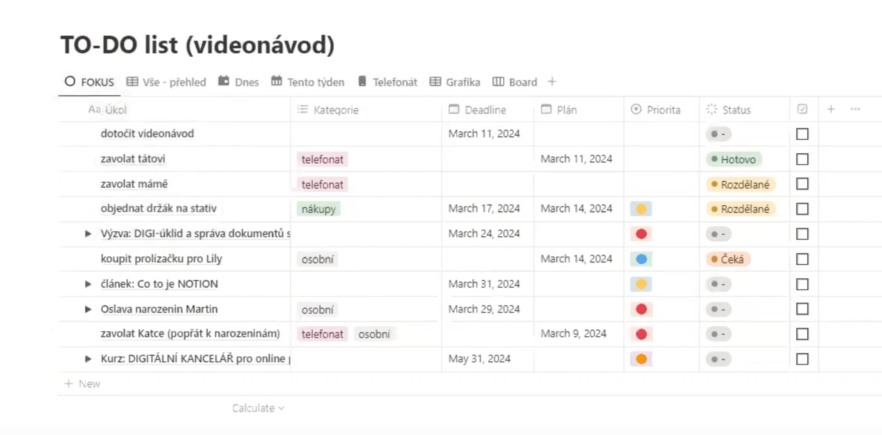Check the box for koupit prolízačku pro Lily
This screenshot has height=435, width=882.
tap(802, 259)
